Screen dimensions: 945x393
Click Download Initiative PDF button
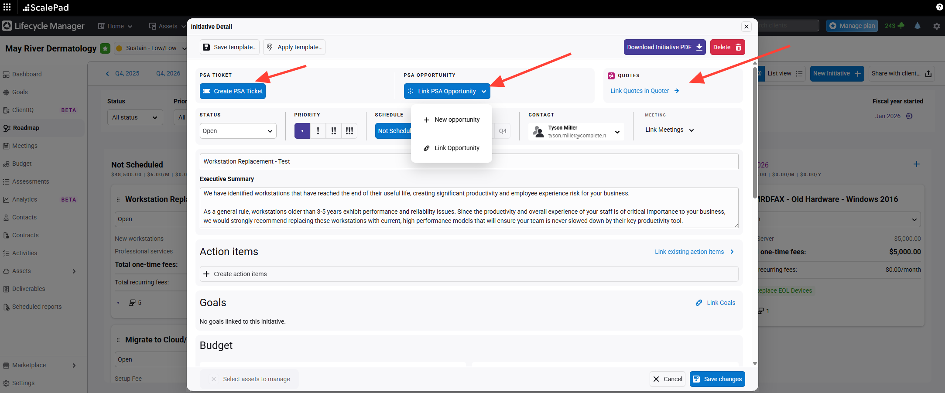point(664,47)
